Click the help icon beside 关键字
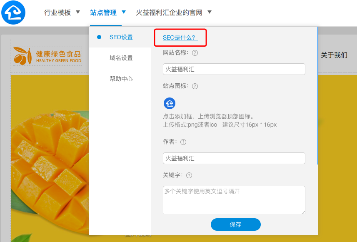357x242 pixels. [x=189, y=175]
